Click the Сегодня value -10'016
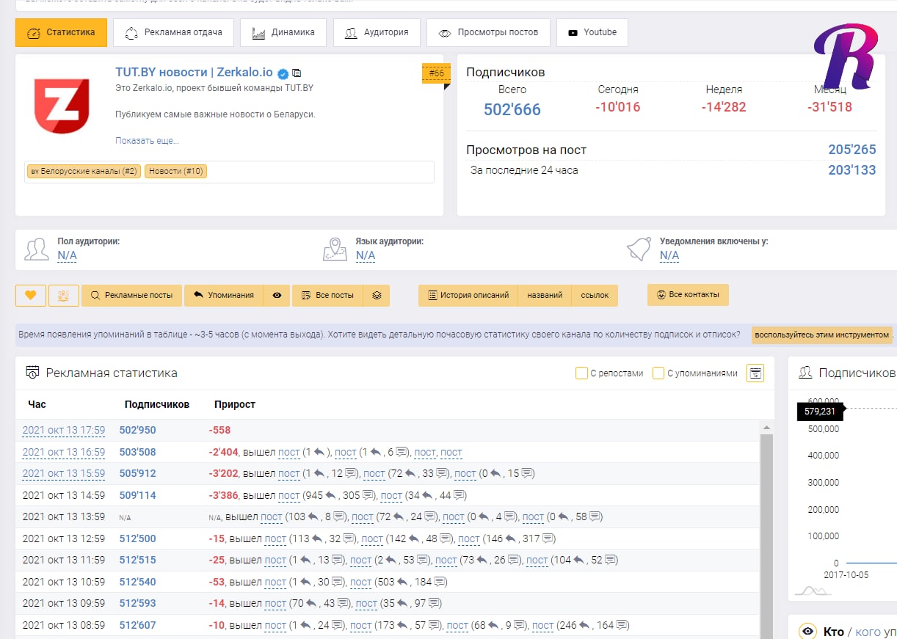 pyautogui.click(x=617, y=107)
